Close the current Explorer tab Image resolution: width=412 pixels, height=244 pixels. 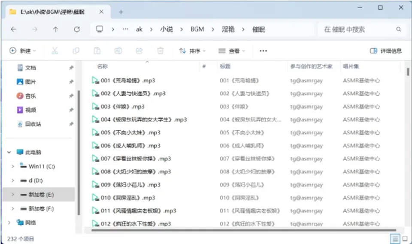pos(101,12)
